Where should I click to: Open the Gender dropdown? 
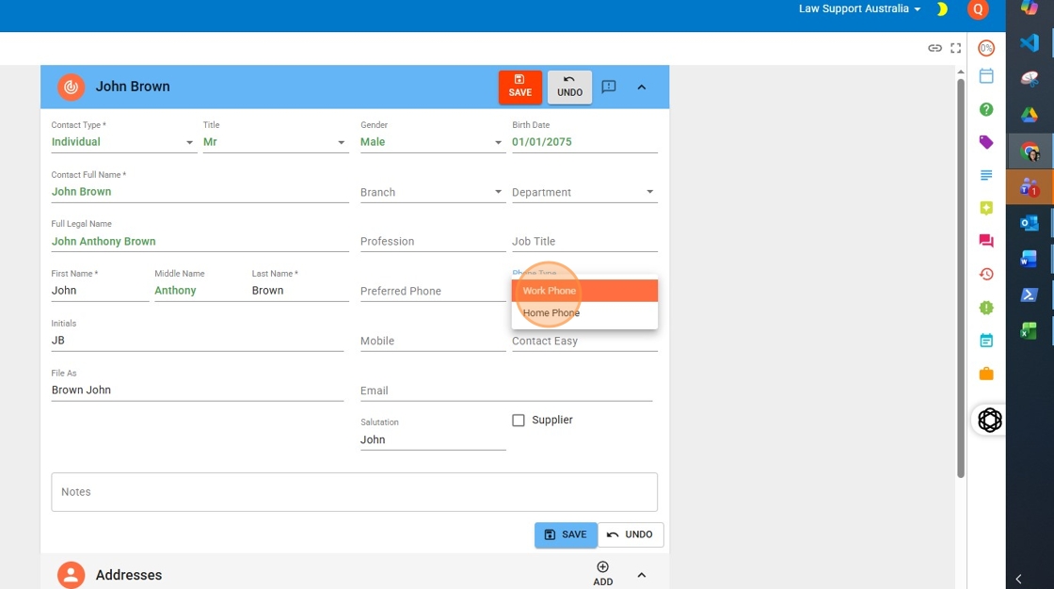click(x=431, y=142)
